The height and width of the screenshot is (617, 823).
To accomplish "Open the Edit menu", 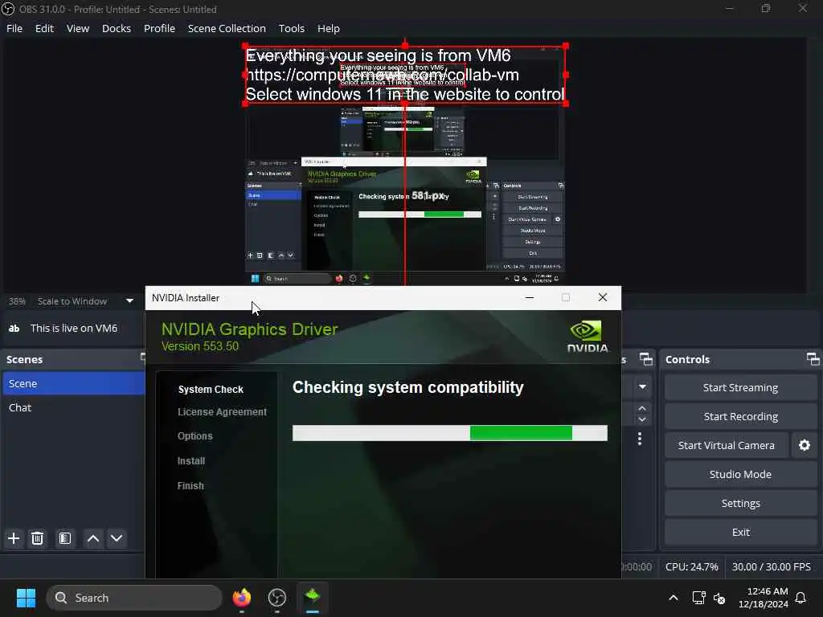I will 44,28.
